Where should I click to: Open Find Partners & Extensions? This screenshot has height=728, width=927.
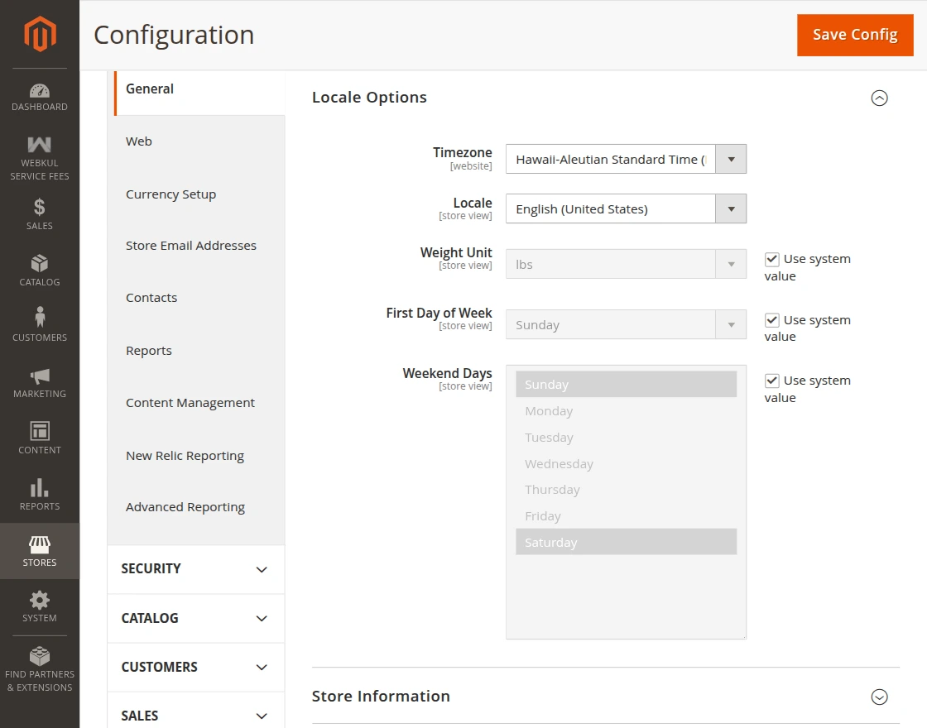(40, 668)
